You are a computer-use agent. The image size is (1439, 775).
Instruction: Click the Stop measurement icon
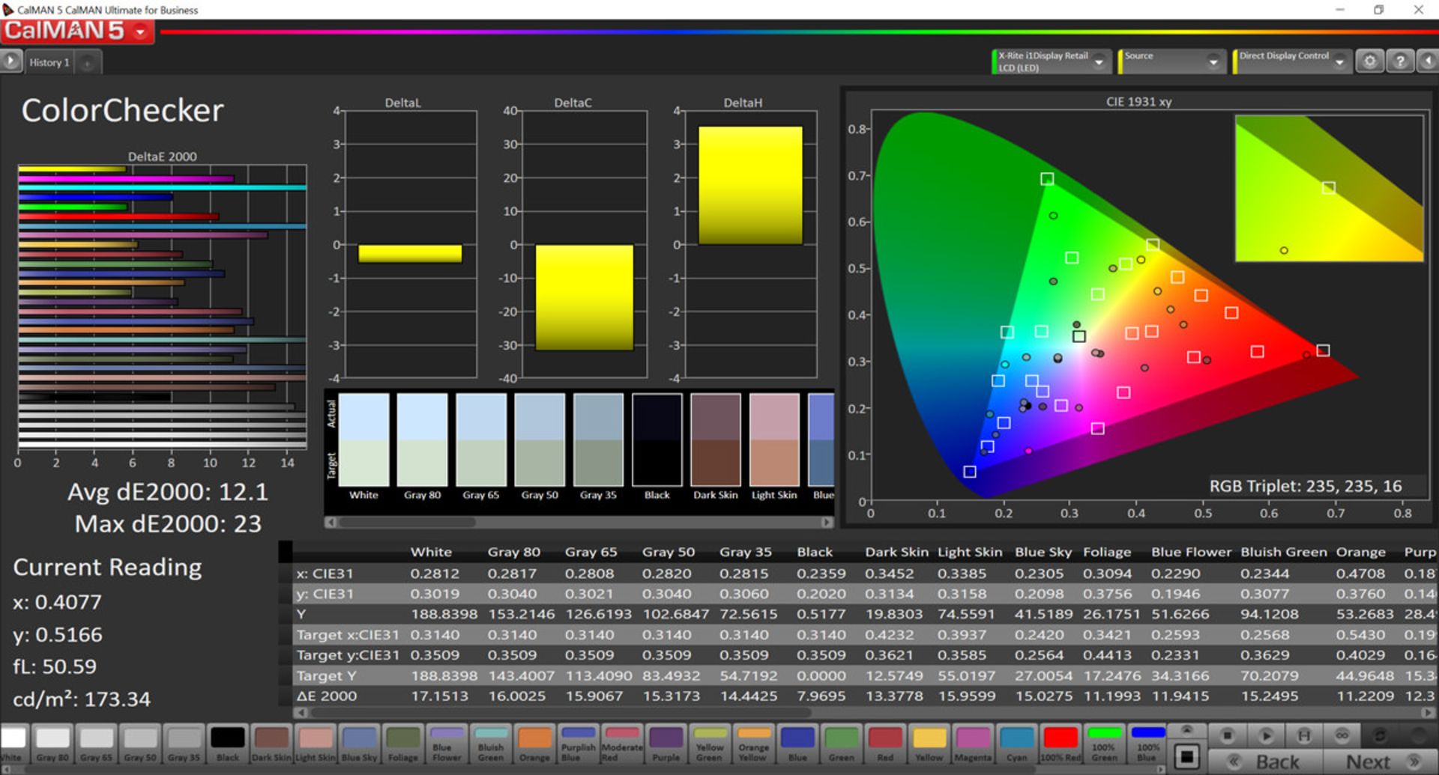[x=1227, y=735]
